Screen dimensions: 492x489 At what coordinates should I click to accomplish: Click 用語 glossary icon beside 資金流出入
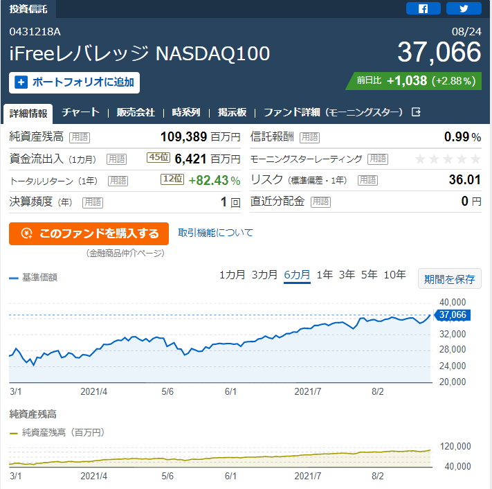click(116, 159)
